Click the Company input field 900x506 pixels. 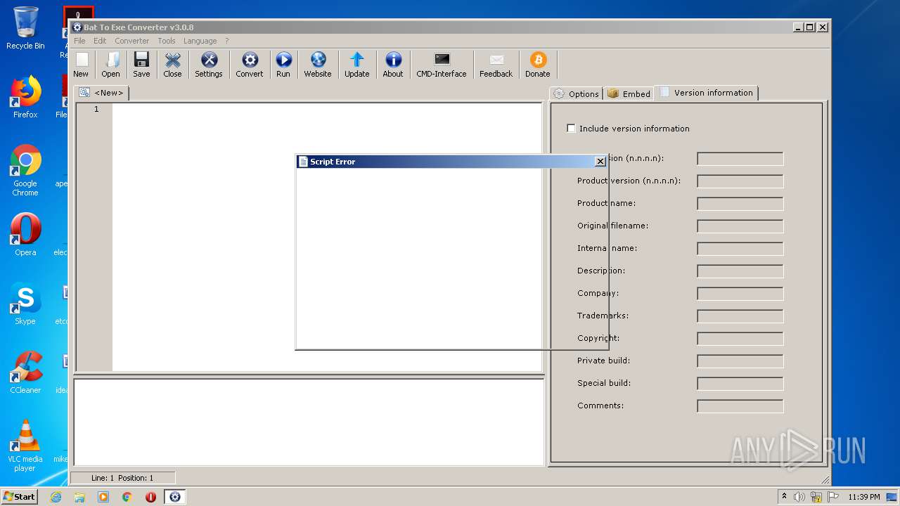[x=740, y=294]
